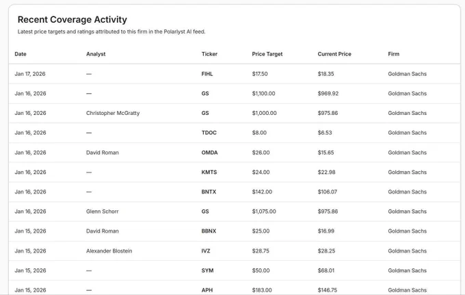
Task: Click the Ticker column header
Action: point(209,54)
